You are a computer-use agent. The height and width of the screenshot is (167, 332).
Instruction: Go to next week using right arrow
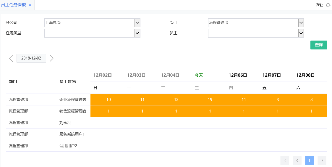(51, 58)
